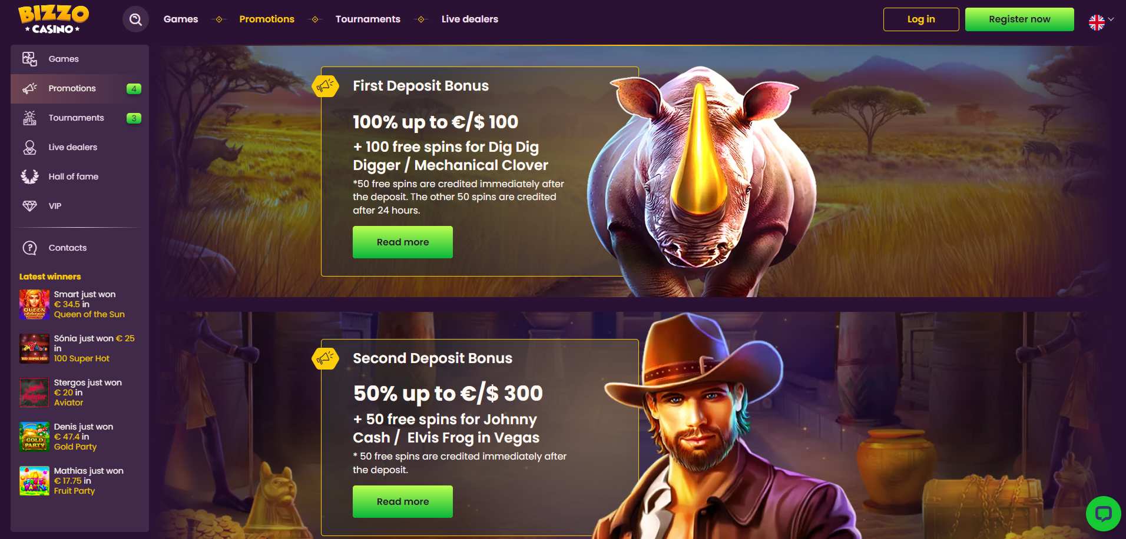Read more about First Deposit Bonus

coord(403,242)
